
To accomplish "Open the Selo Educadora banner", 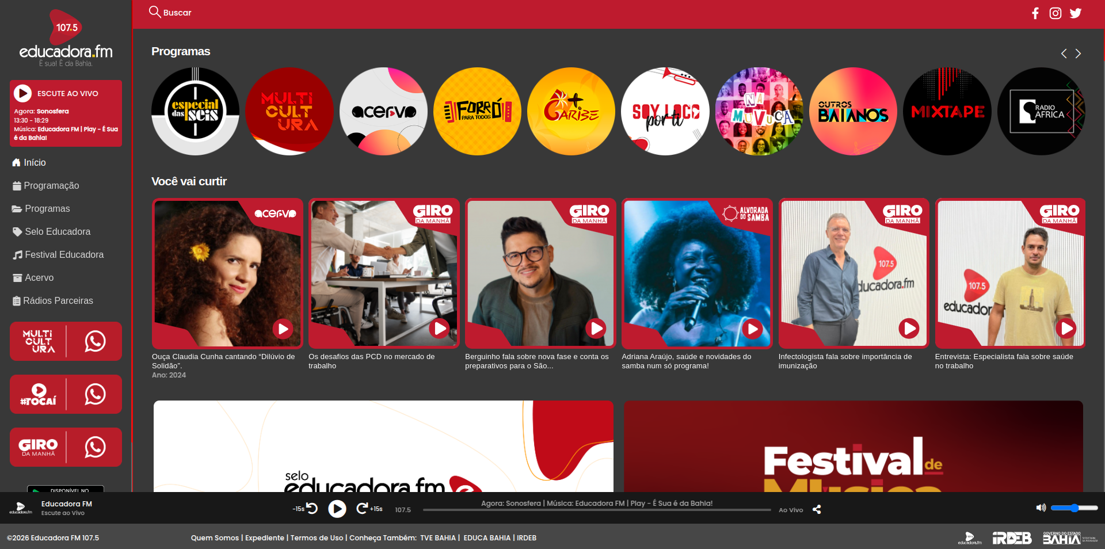I will [x=383, y=446].
